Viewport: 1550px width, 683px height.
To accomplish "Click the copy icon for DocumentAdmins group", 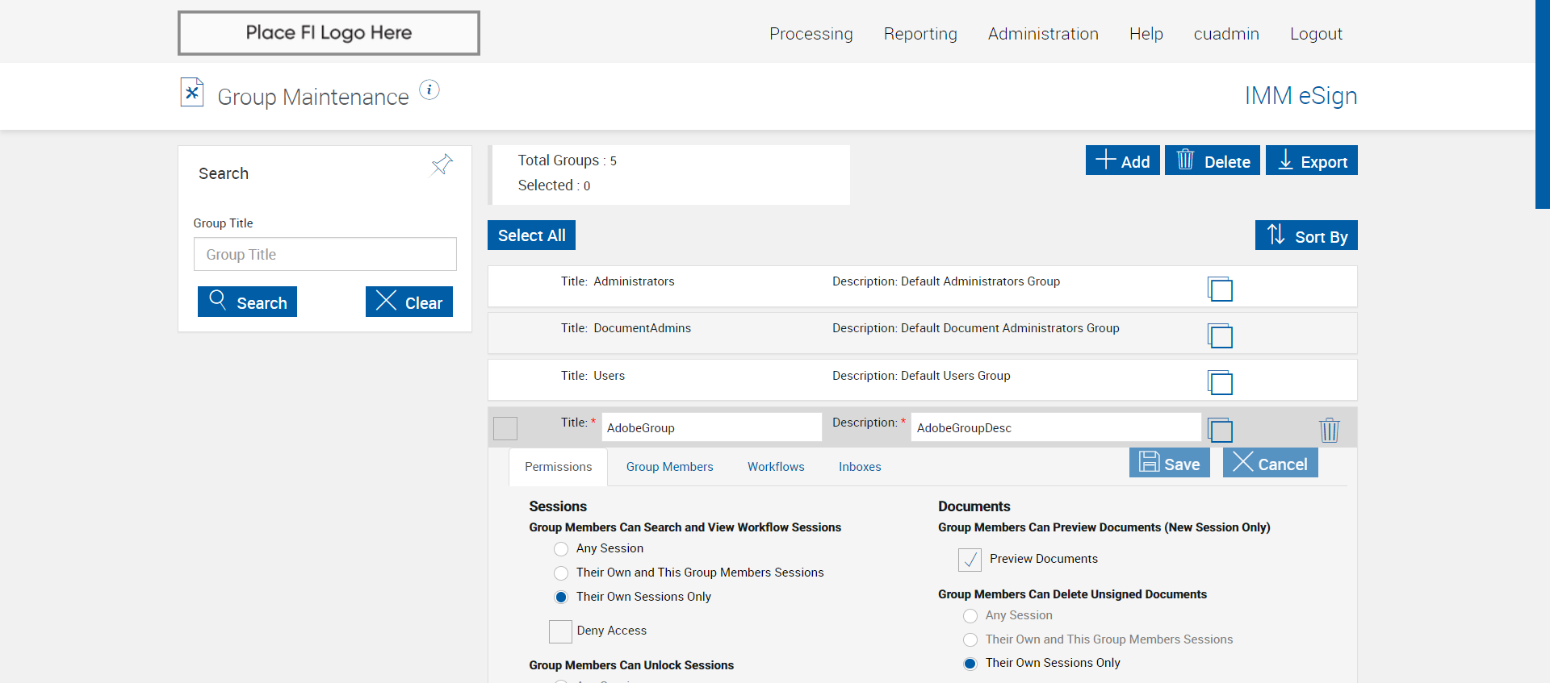I will (x=1220, y=335).
